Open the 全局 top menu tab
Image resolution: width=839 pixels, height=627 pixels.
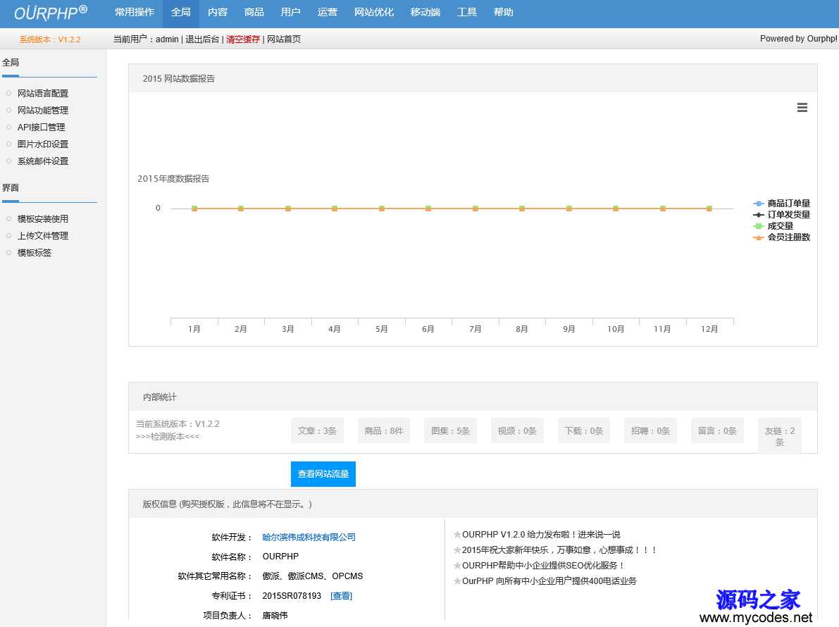181,13
